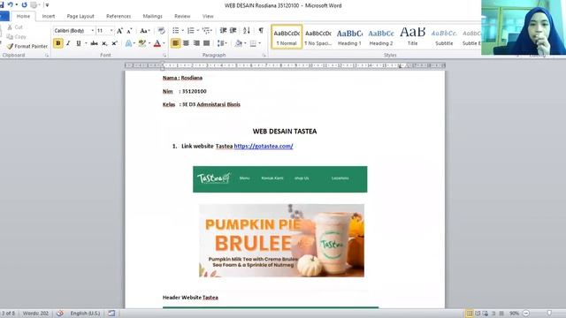Toggle Italic formatting button
Viewport: 566px width, 318px height.
coord(68,43)
